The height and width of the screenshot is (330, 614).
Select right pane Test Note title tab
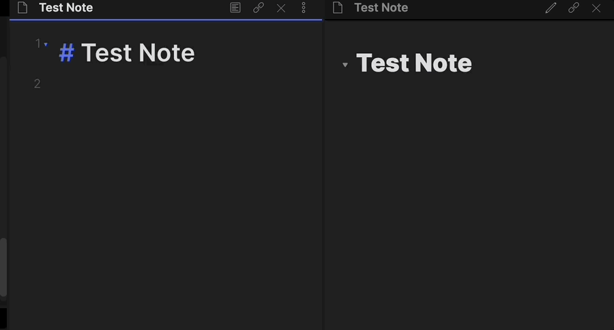(x=381, y=7)
